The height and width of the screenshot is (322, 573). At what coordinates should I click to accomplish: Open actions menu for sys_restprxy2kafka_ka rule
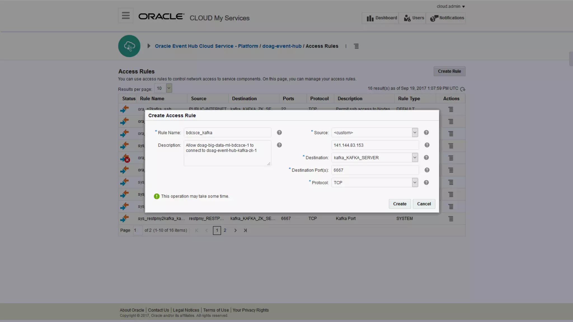click(x=451, y=219)
